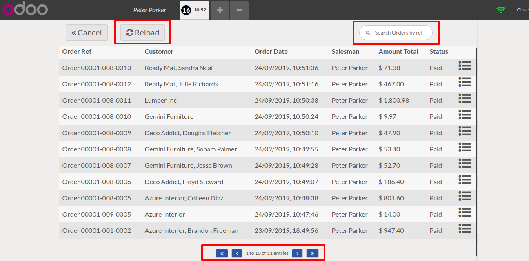The height and width of the screenshot is (261, 529).
Task: Jump to the last page of entries
Action: [x=312, y=253]
